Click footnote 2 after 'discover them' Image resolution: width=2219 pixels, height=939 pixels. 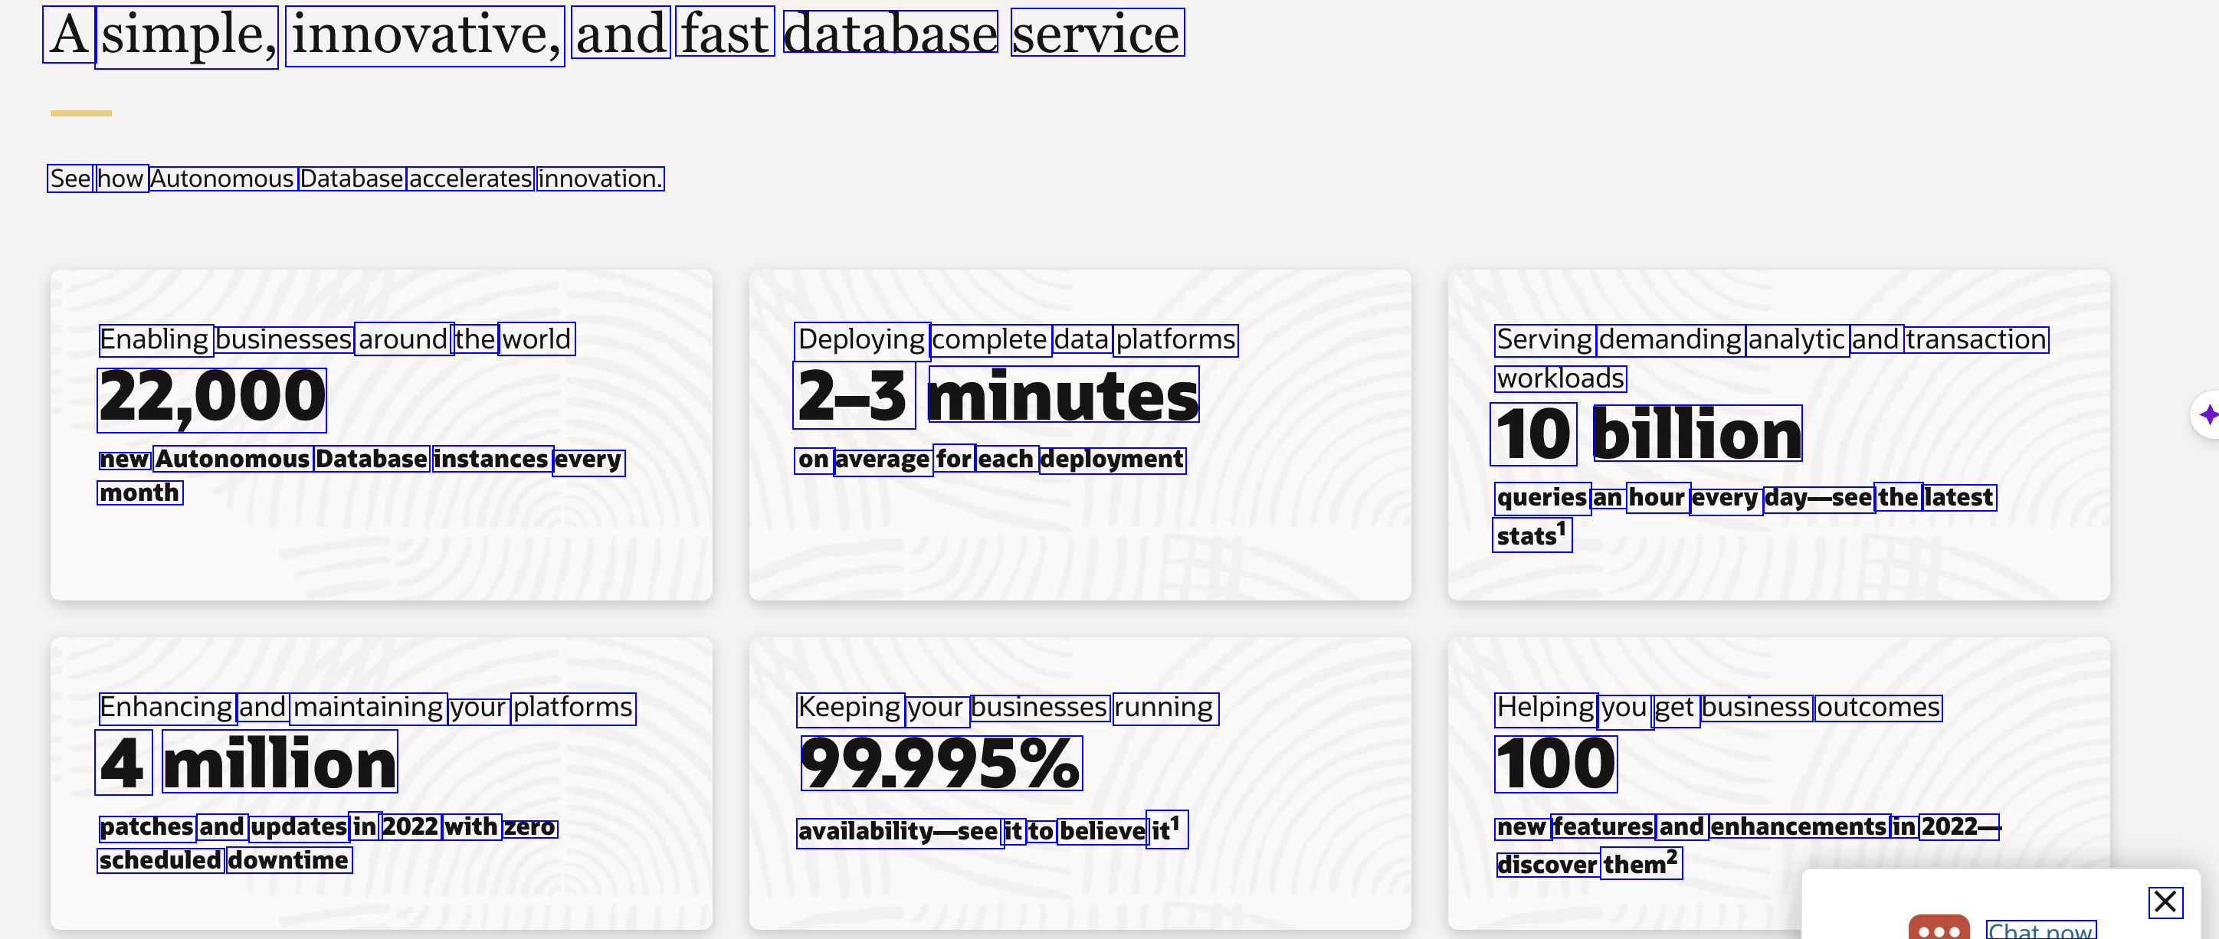[x=1671, y=856]
